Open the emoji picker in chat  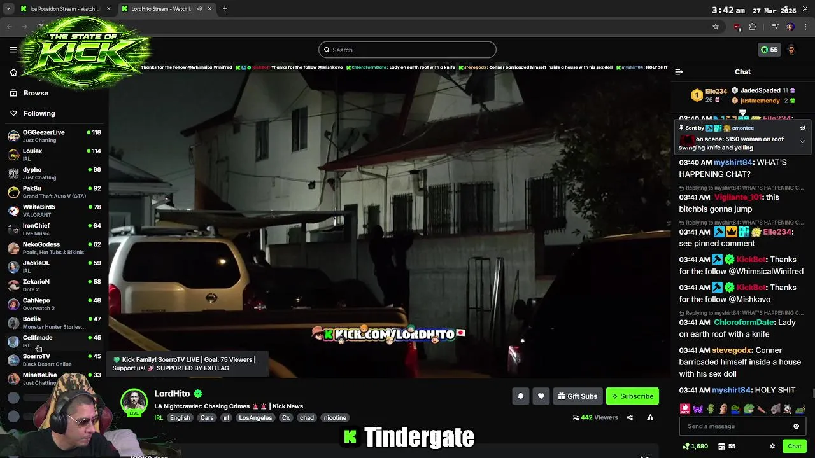[796, 426]
